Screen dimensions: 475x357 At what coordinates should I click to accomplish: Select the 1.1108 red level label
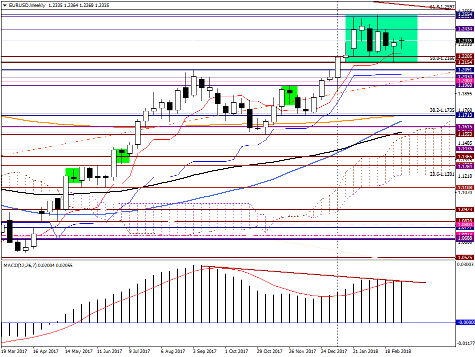[465, 188]
